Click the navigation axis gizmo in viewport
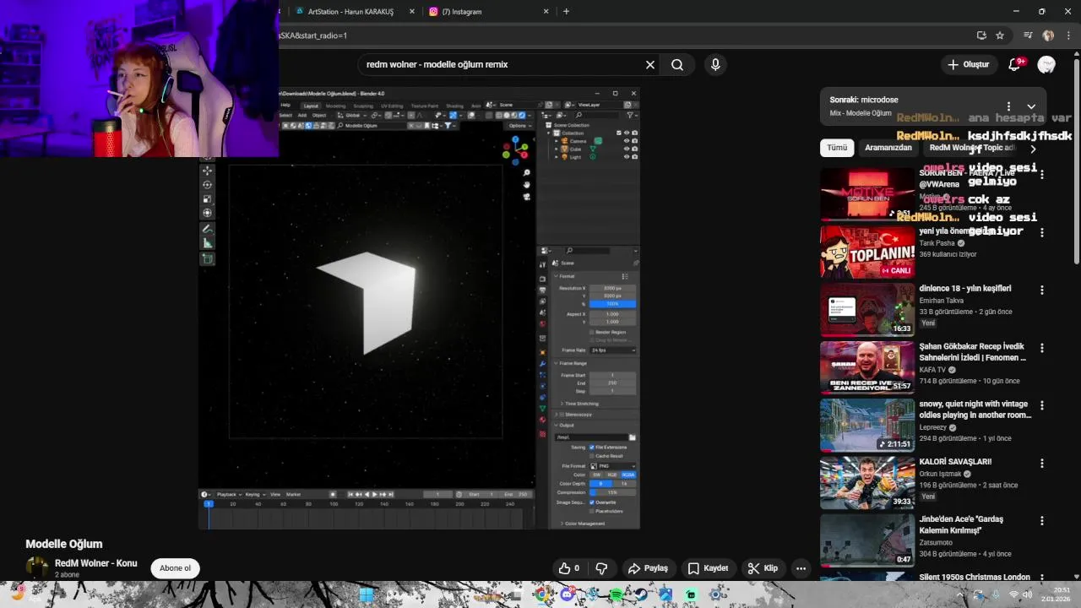The height and width of the screenshot is (608, 1081). click(x=515, y=150)
